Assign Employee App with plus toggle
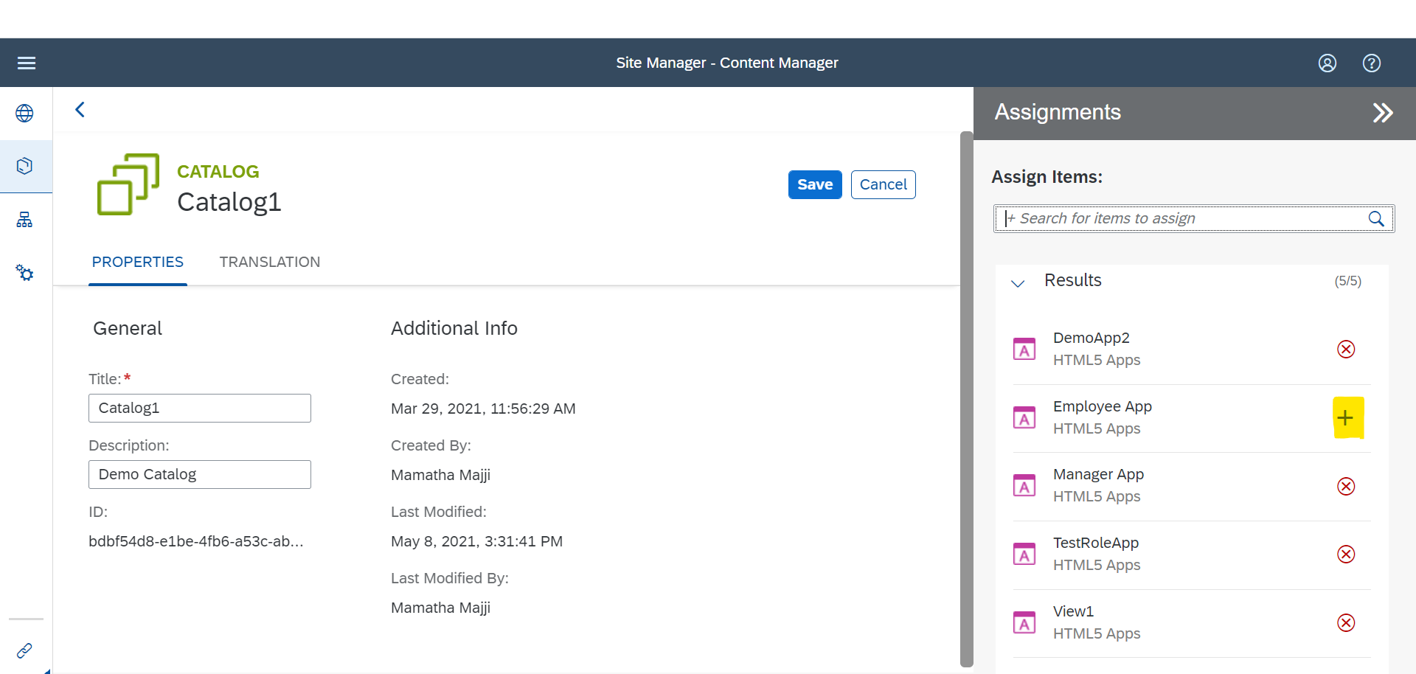The image size is (1416, 674). [1345, 418]
